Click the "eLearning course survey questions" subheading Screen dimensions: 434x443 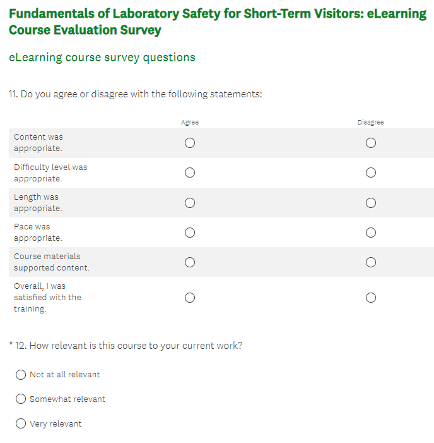point(102,58)
